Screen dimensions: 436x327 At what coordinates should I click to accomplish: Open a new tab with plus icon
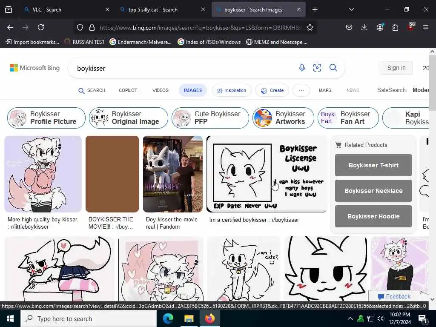(315, 10)
